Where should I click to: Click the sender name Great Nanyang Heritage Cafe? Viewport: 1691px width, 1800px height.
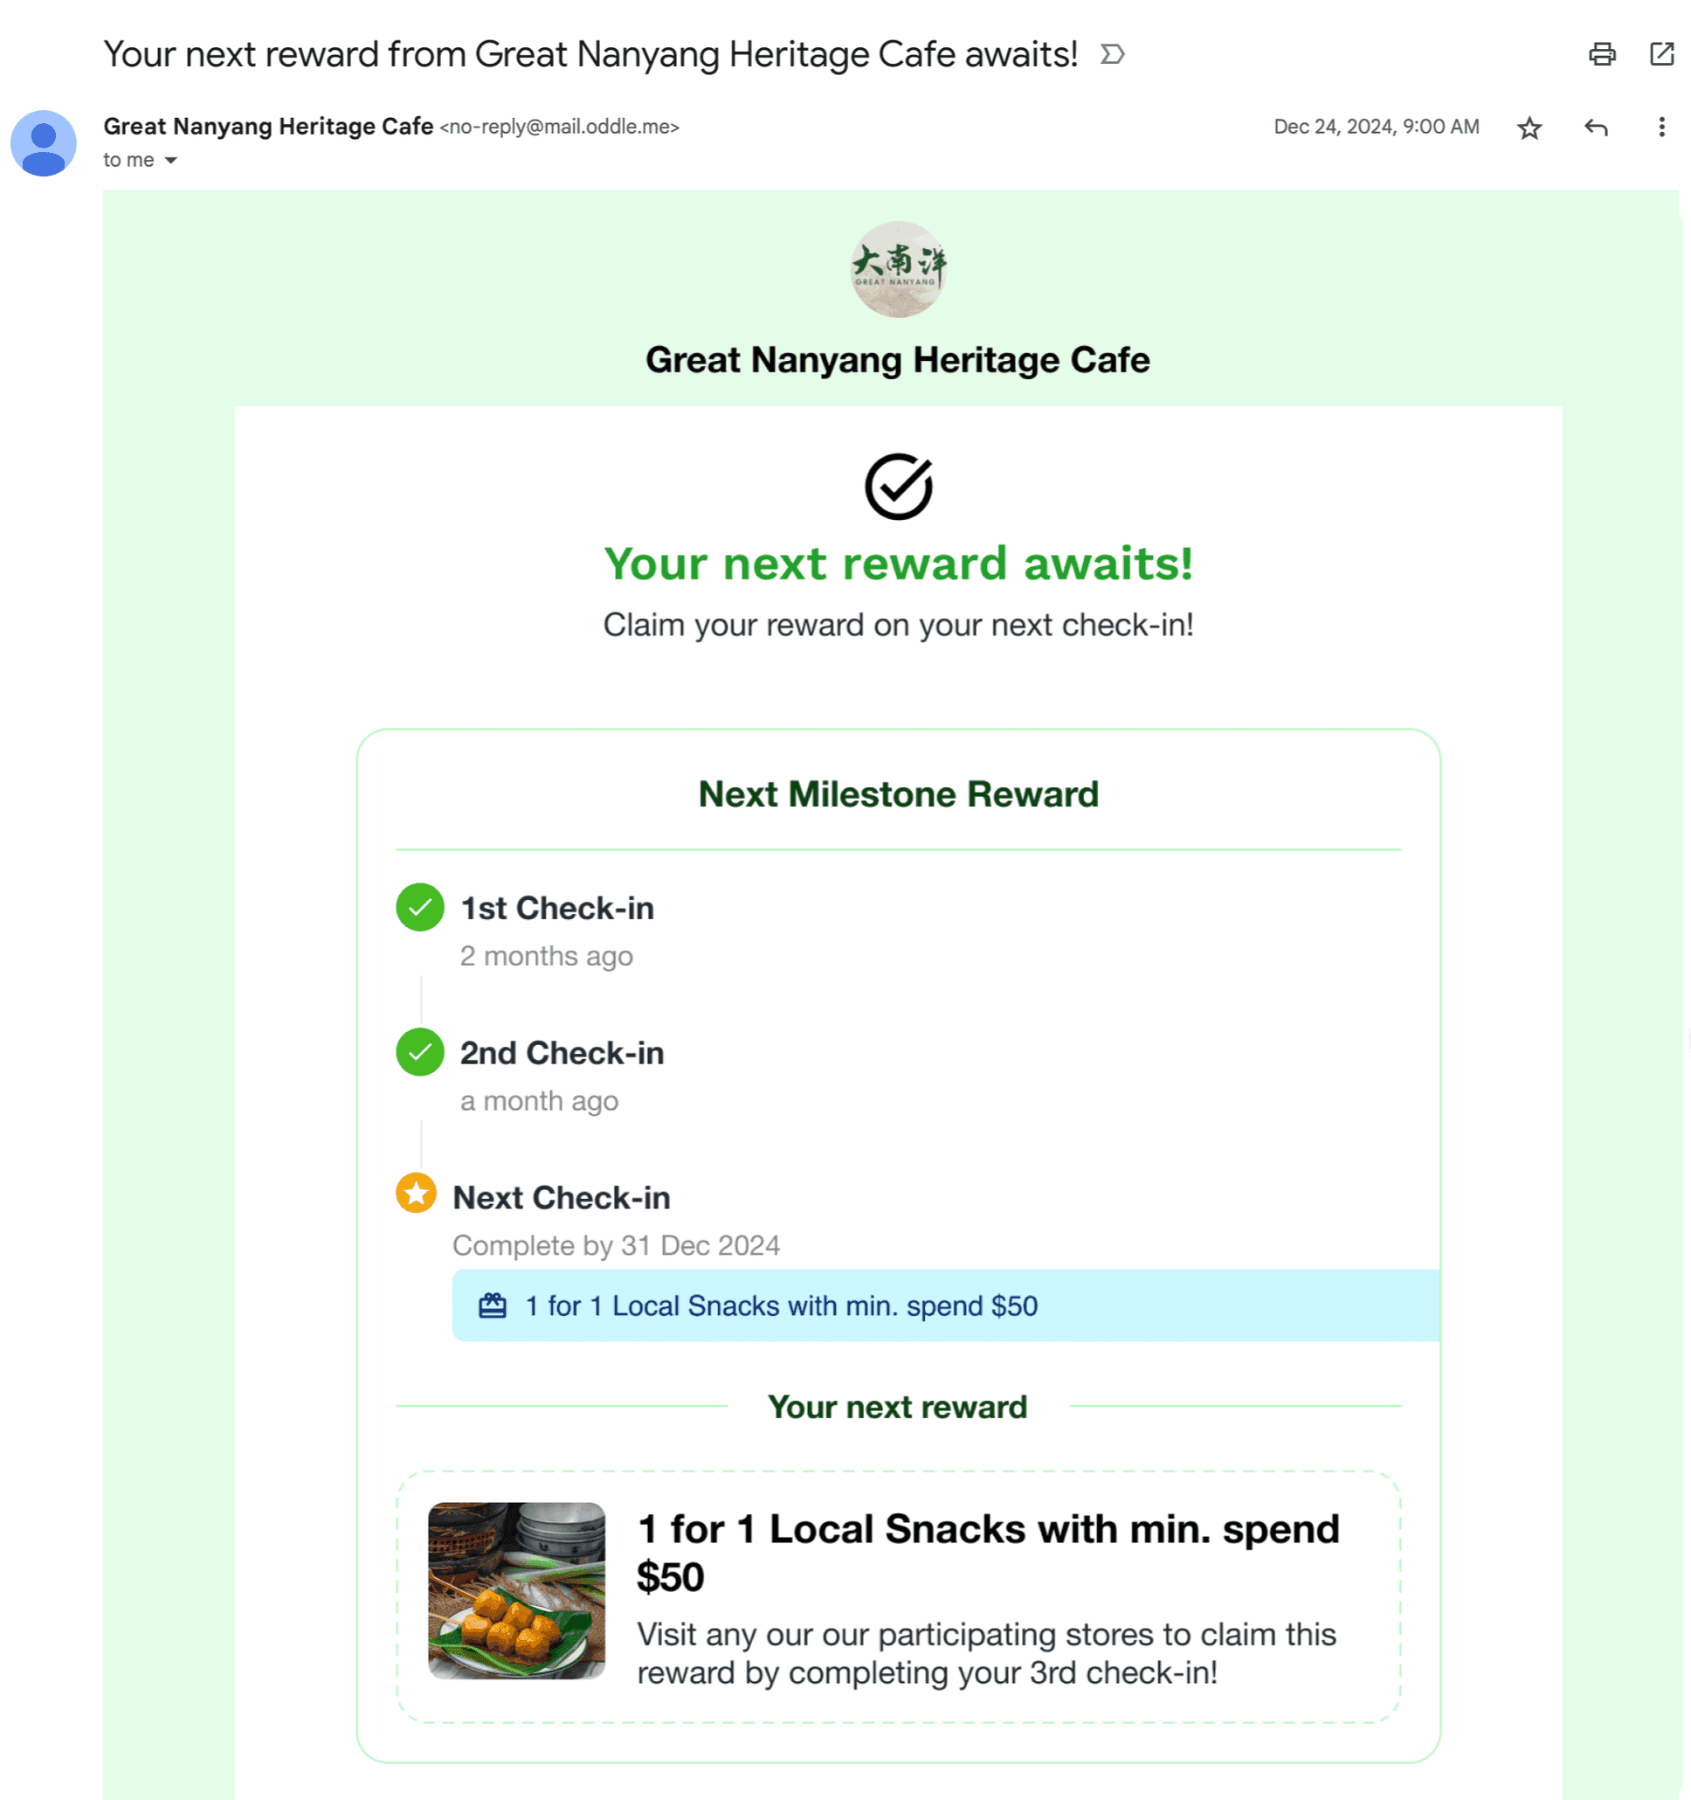[x=268, y=127]
